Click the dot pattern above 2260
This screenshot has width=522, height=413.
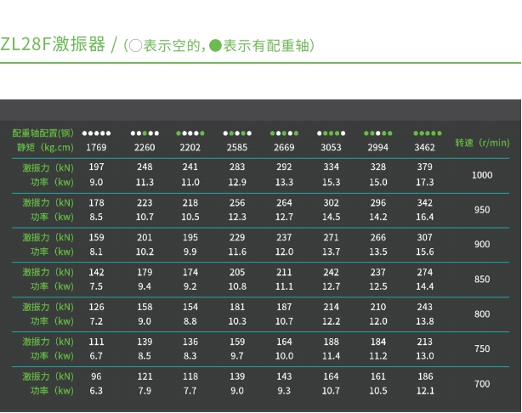(145, 133)
